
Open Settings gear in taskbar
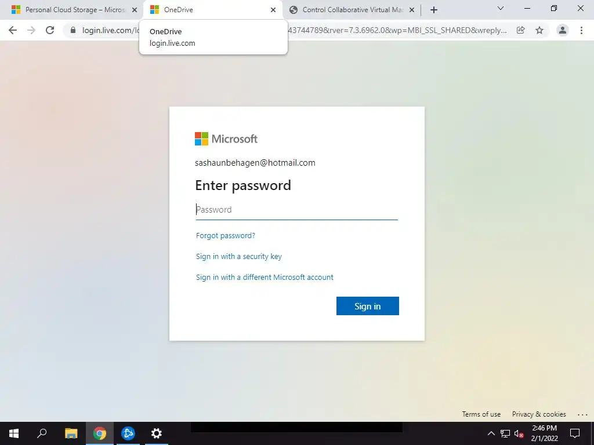(157, 433)
